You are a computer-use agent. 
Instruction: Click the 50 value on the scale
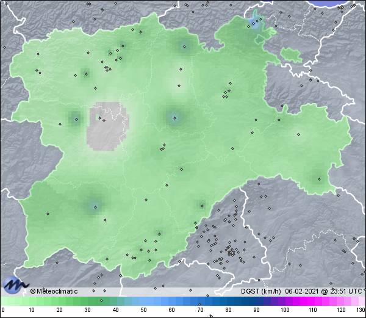point(143,310)
